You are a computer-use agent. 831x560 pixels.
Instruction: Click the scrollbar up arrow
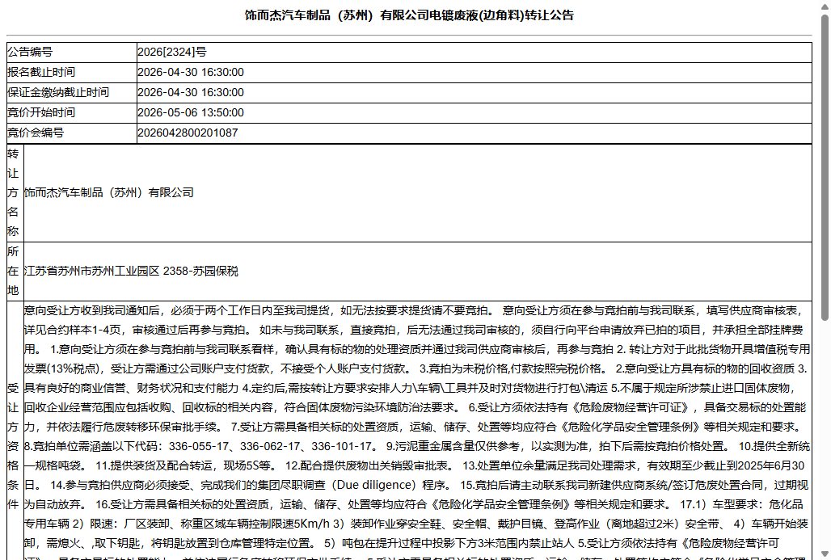(825, 6)
